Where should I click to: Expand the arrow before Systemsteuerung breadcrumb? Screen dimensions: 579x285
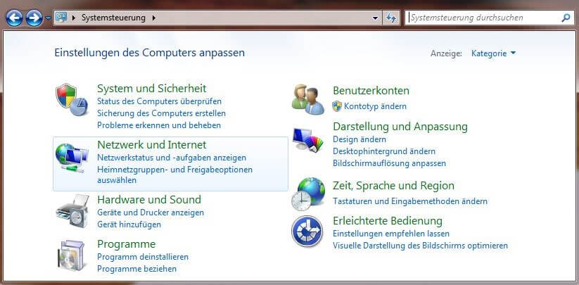click(74, 18)
